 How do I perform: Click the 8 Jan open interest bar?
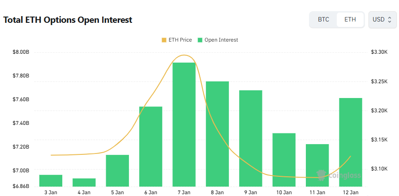(x=217, y=134)
